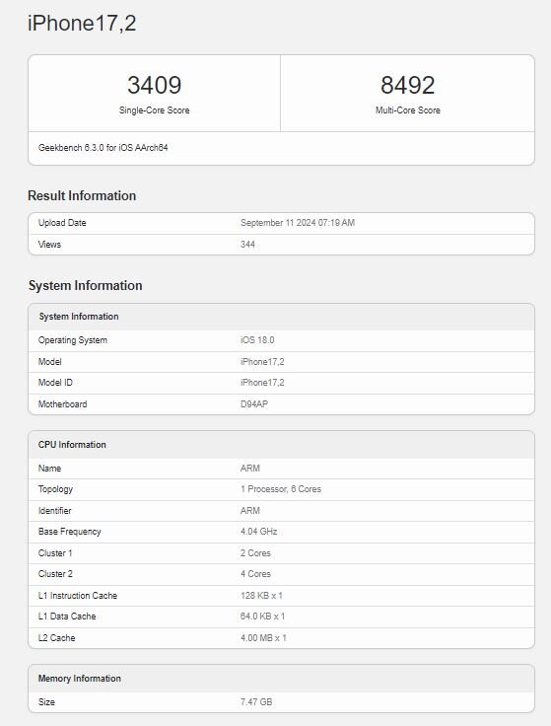
Task: Select the Motherboard D94AP value
Action: click(x=254, y=404)
